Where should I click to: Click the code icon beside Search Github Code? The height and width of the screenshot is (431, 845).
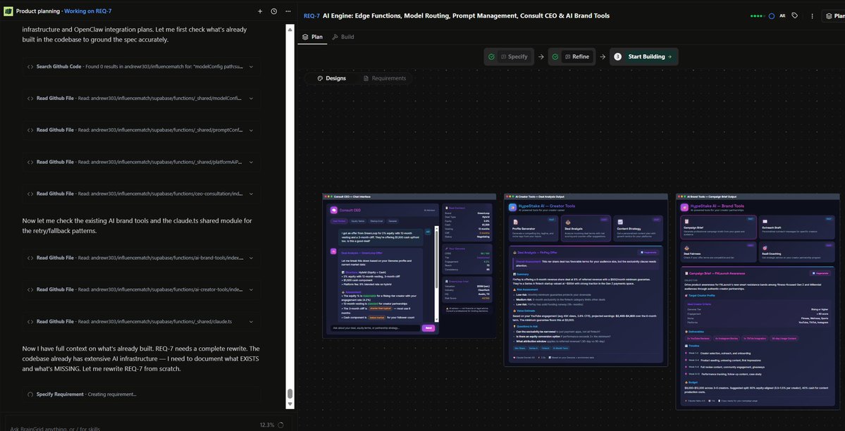click(x=30, y=67)
